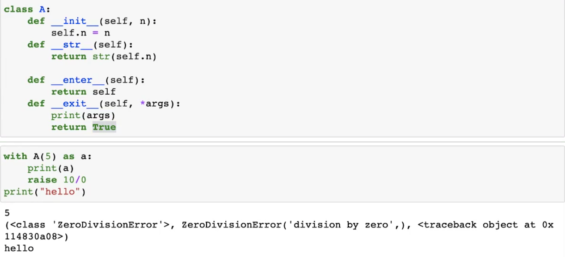
Task: Click the 'raise 10/0' statement
Action: click(57, 180)
